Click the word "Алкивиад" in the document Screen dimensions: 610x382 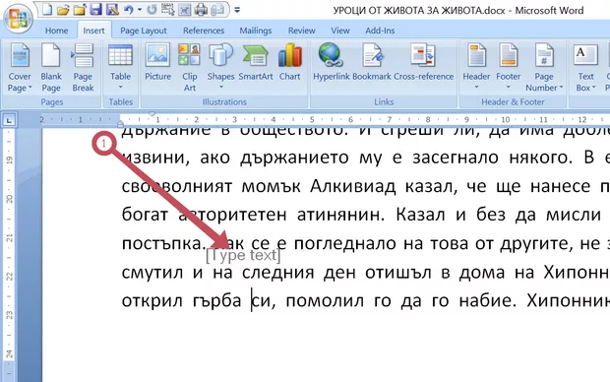(352, 186)
